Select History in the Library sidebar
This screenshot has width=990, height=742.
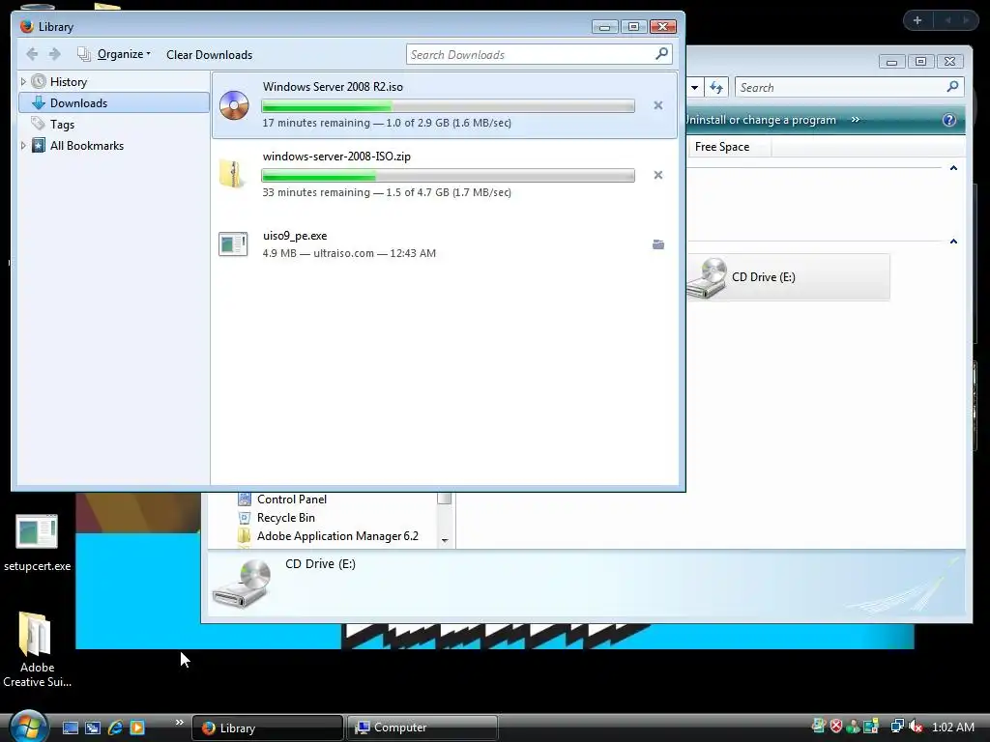pos(69,82)
